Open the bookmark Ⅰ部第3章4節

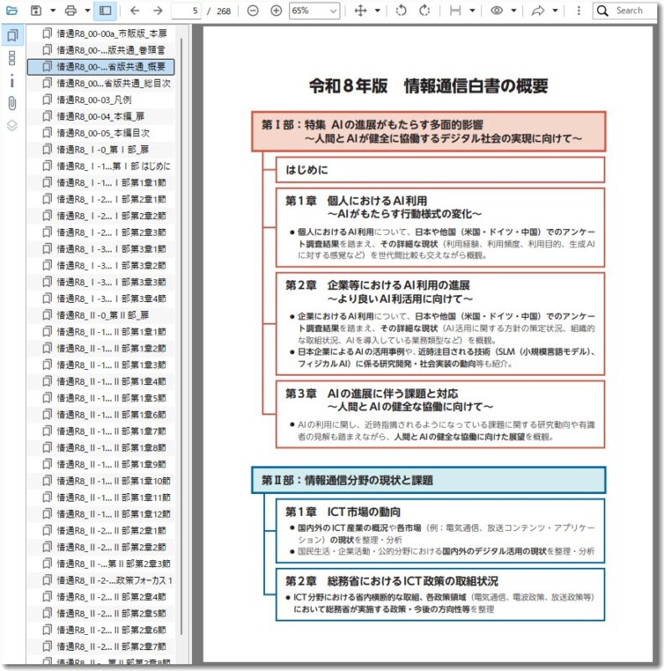pos(101,299)
